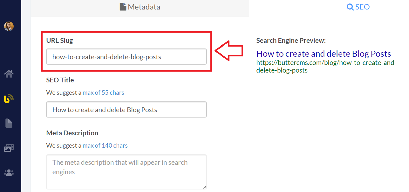Image resolution: width=409 pixels, height=192 pixels.
Task: Click the SEO Title field label
Action: [60, 80]
